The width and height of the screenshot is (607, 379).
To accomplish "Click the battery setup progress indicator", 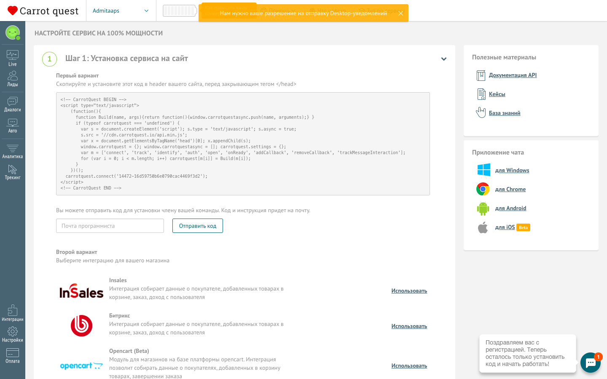I will (180, 11).
